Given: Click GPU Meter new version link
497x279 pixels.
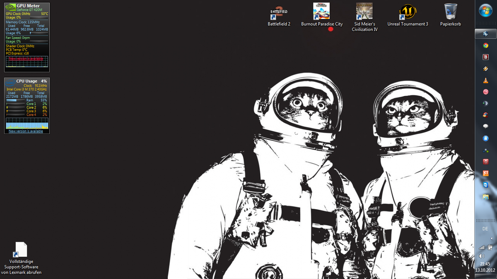Looking at the screenshot, I should 26,58.
